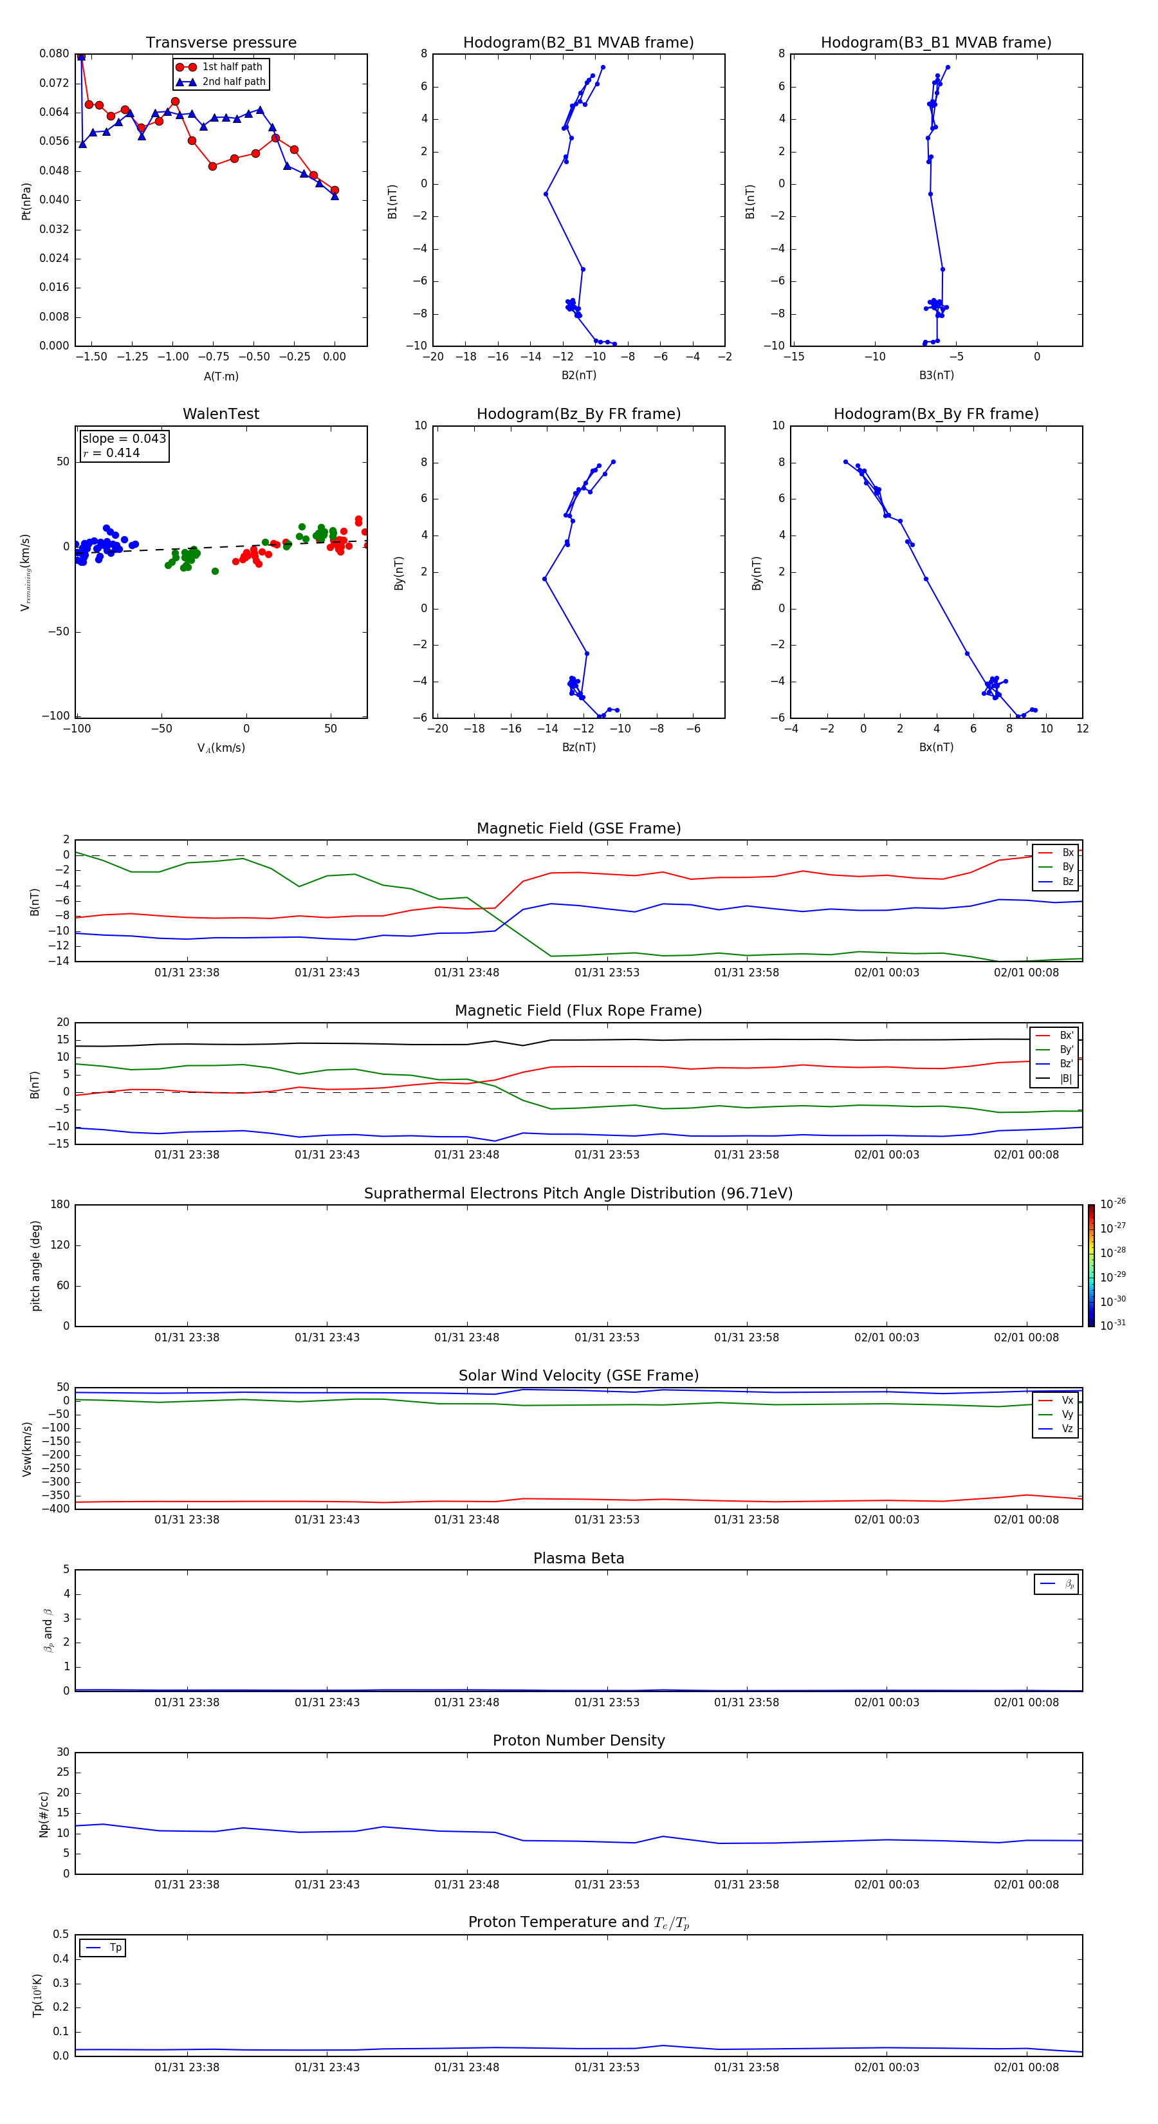Click the 'Transverse pressure' plot title
Viewport: 1158px width, 2124px height.
221,42
